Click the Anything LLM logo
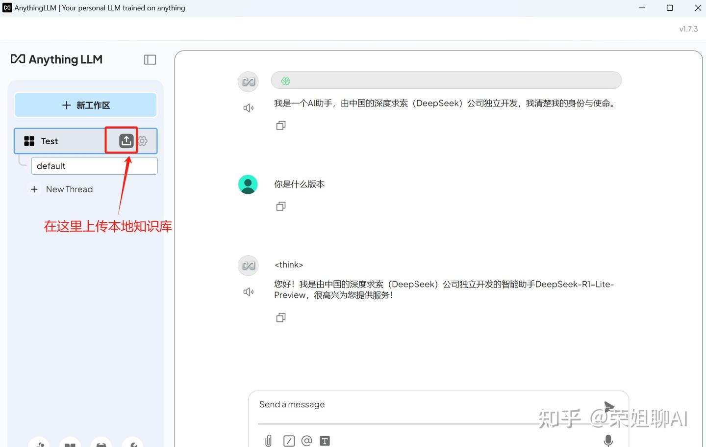This screenshot has width=706, height=447. (56, 59)
